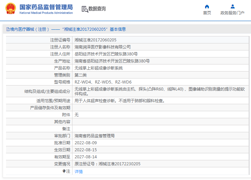Select 湖南省药品监督管理局 approval department
Screen dimensions: 251x180
tap(94, 136)
